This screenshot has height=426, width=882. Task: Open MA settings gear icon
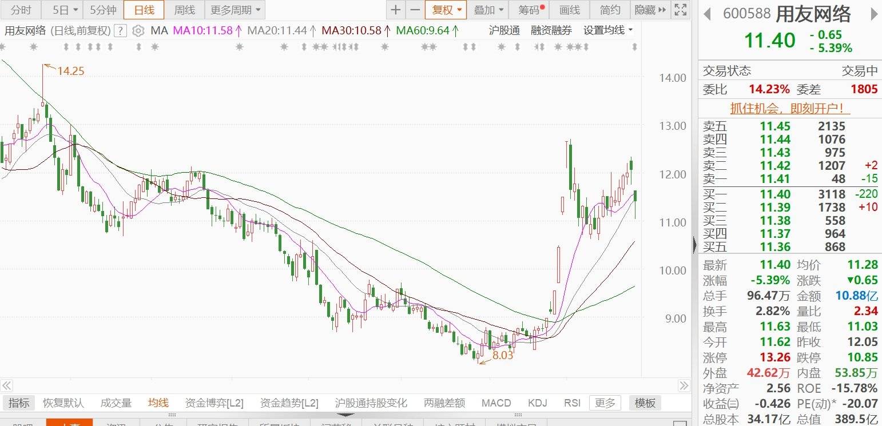click(138, 31)
